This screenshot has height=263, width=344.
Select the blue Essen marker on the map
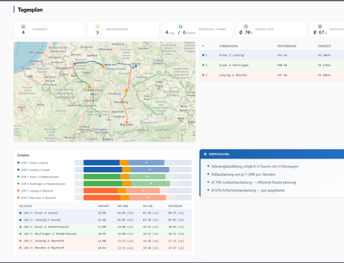click(x=74, y=64)
